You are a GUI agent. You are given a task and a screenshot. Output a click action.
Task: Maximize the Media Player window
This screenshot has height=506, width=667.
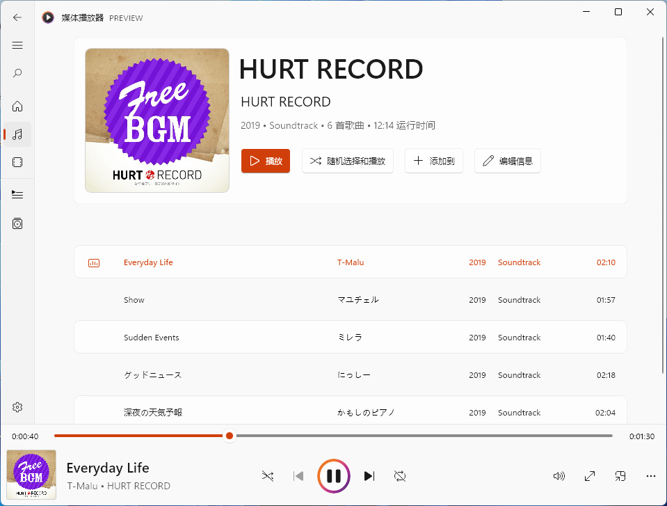(x=618, y=12)
